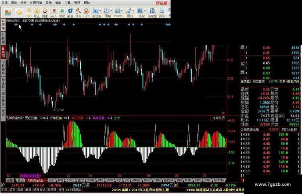This screenshot has width=302, height=194.
Task: Open the 扩展行情 menu
Action: pyautogui.click(x=36, y=3)
